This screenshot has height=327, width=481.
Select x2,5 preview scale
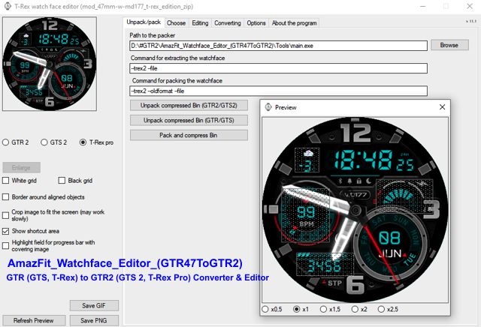pos(381,309)
